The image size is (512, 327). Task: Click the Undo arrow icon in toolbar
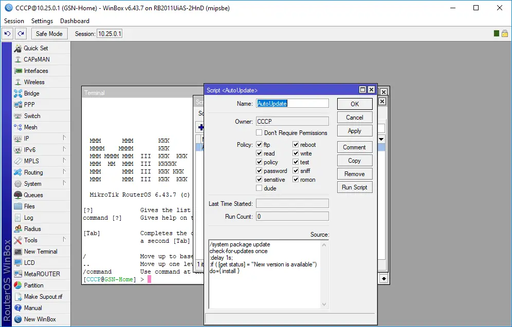pyautogui.click(x=8, y=33)
